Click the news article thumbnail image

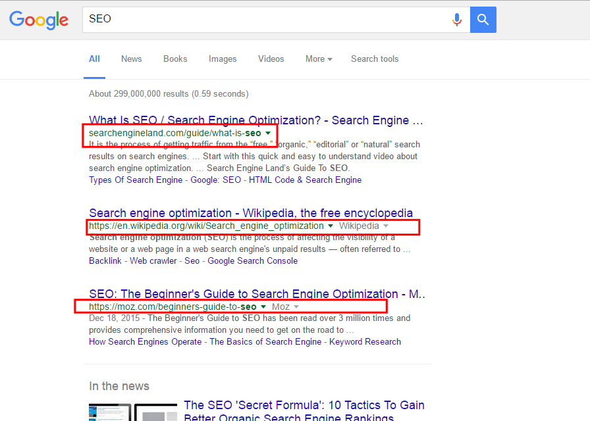pos(133,412)
